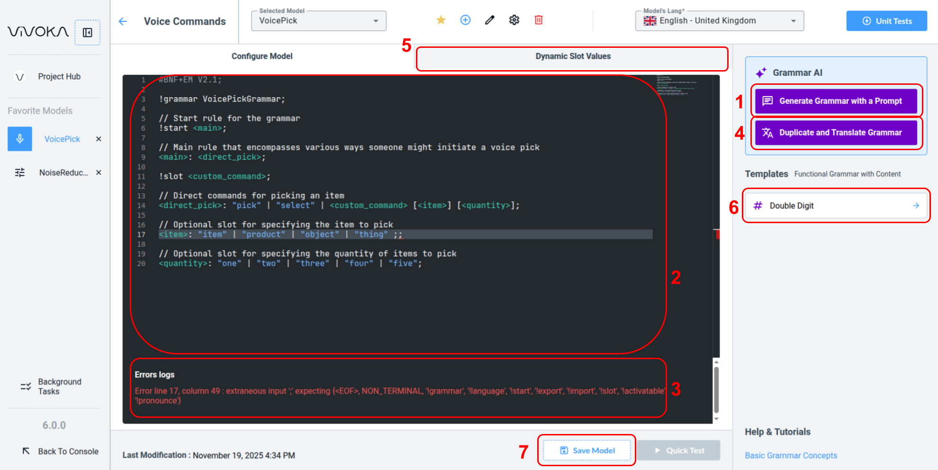Click Generate Grammar with a Prompt
The image size is (938, 470).
[836, 101]
